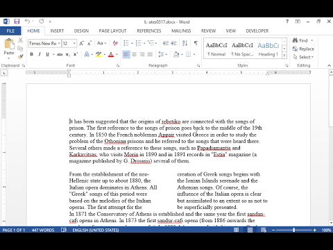Click the Paste clipboard icon
This screenshot has height=250, width=333.
(9, 44)
